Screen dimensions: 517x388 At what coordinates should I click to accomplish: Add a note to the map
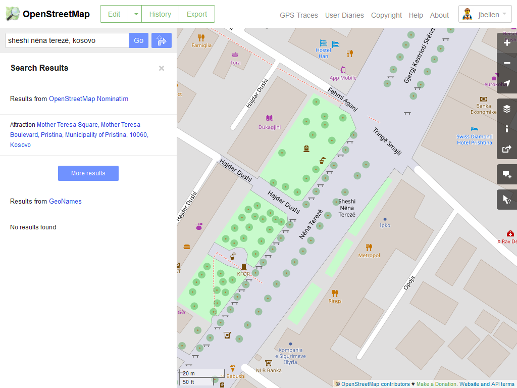tap(507, 174)
